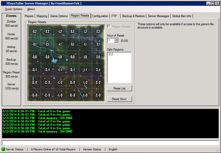Switch to the Mapping tab

(x=42, y=16)
